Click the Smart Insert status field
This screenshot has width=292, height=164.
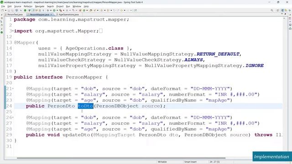190,162
